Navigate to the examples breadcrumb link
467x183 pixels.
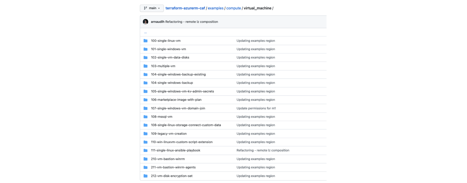click(215, 8)
